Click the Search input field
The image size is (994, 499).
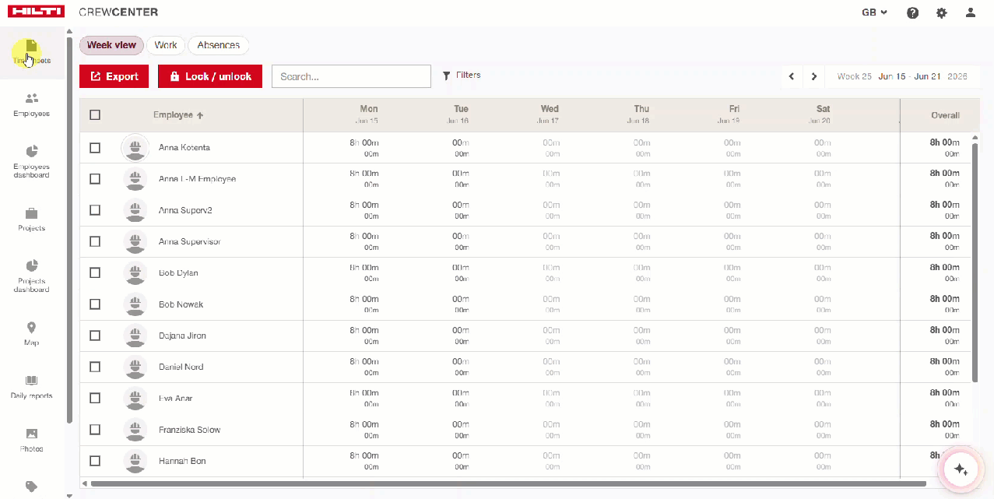(351, 76)
